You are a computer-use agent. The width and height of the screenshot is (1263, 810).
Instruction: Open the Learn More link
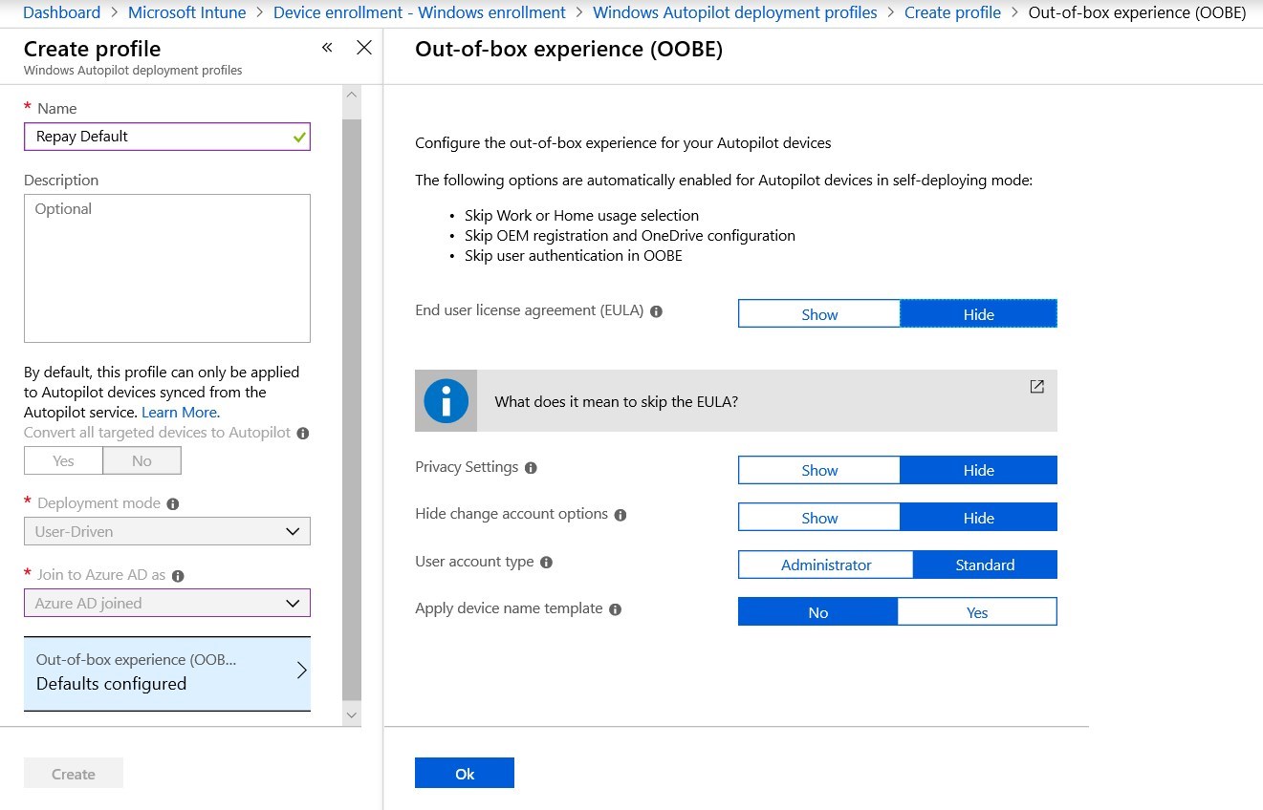[181, 413]
